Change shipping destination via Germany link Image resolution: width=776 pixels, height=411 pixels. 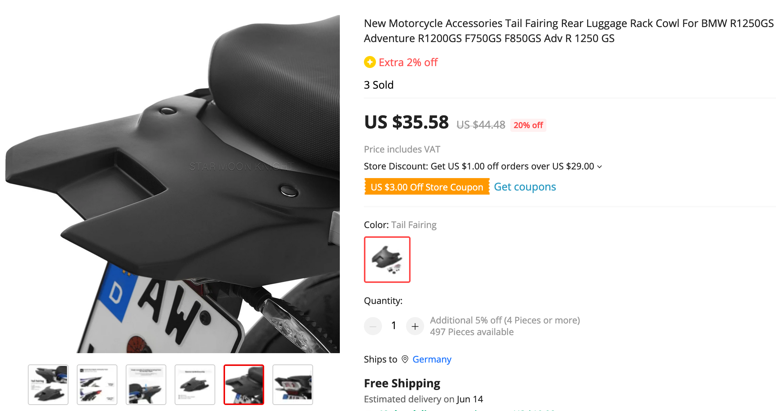(x=432, y=360)
